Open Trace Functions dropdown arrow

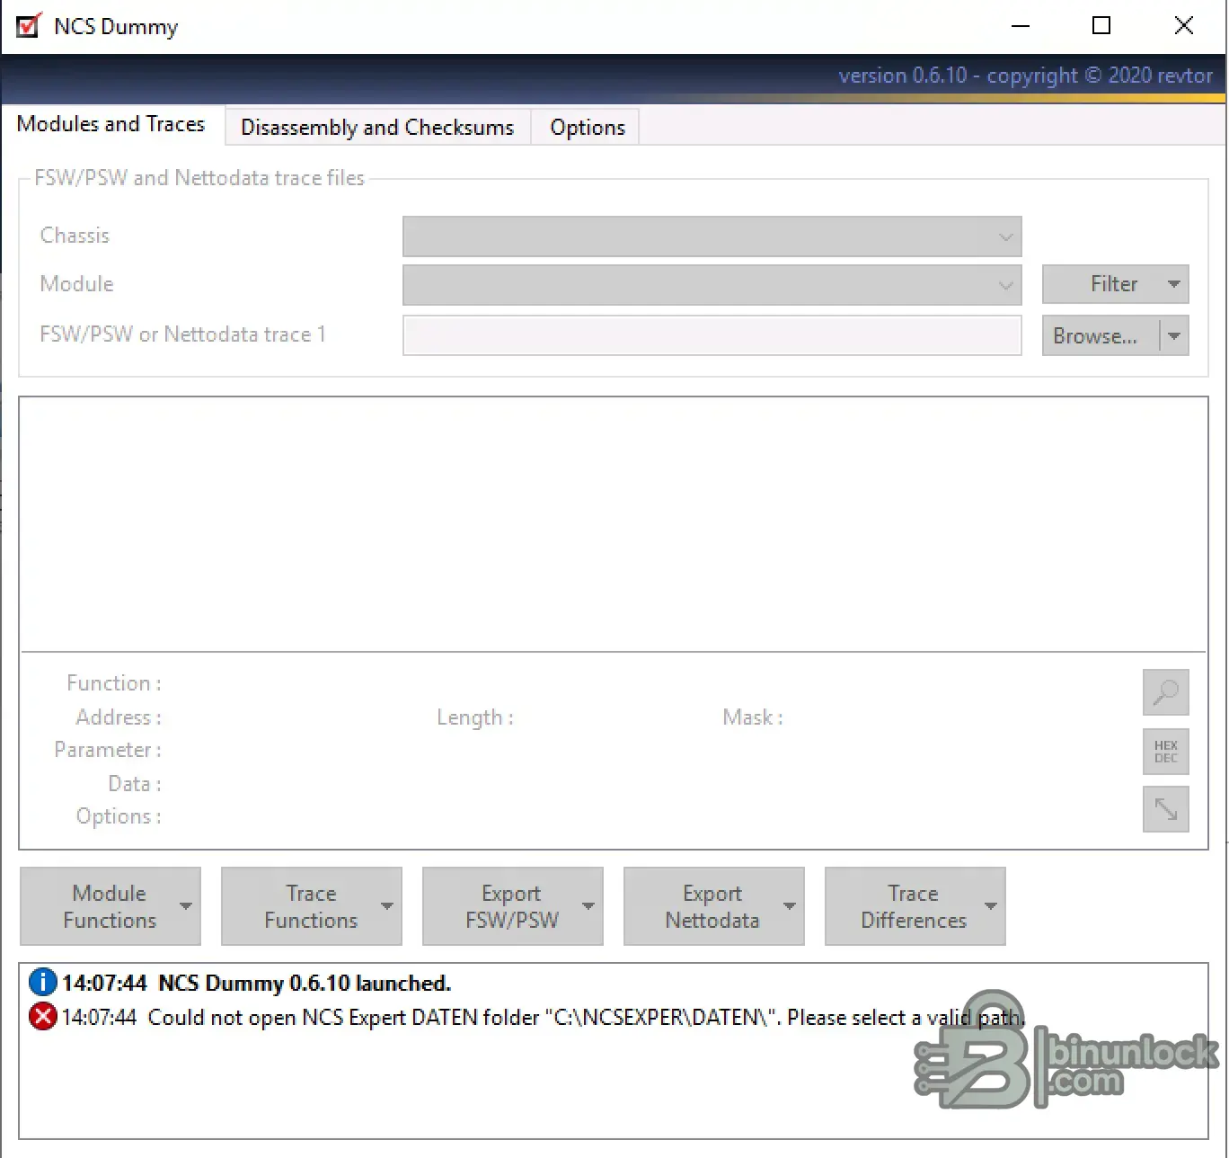coord(387,906)
